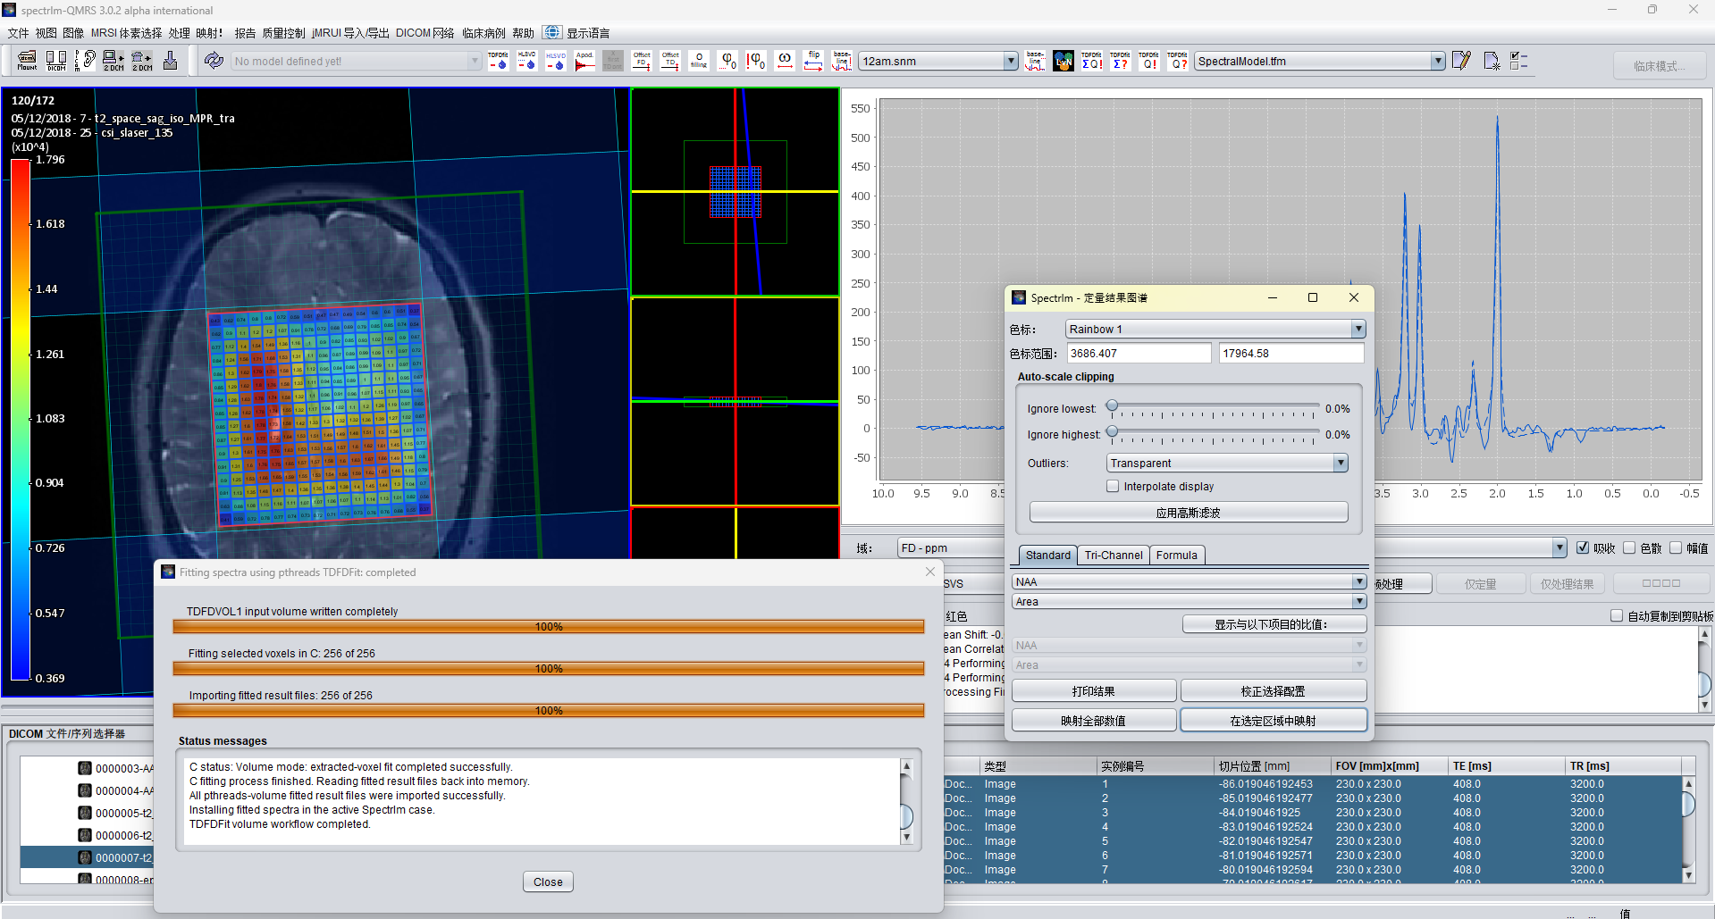Toggle the 吸收 checkbox
The image size is (1715, 919).
pos(1583,548)
